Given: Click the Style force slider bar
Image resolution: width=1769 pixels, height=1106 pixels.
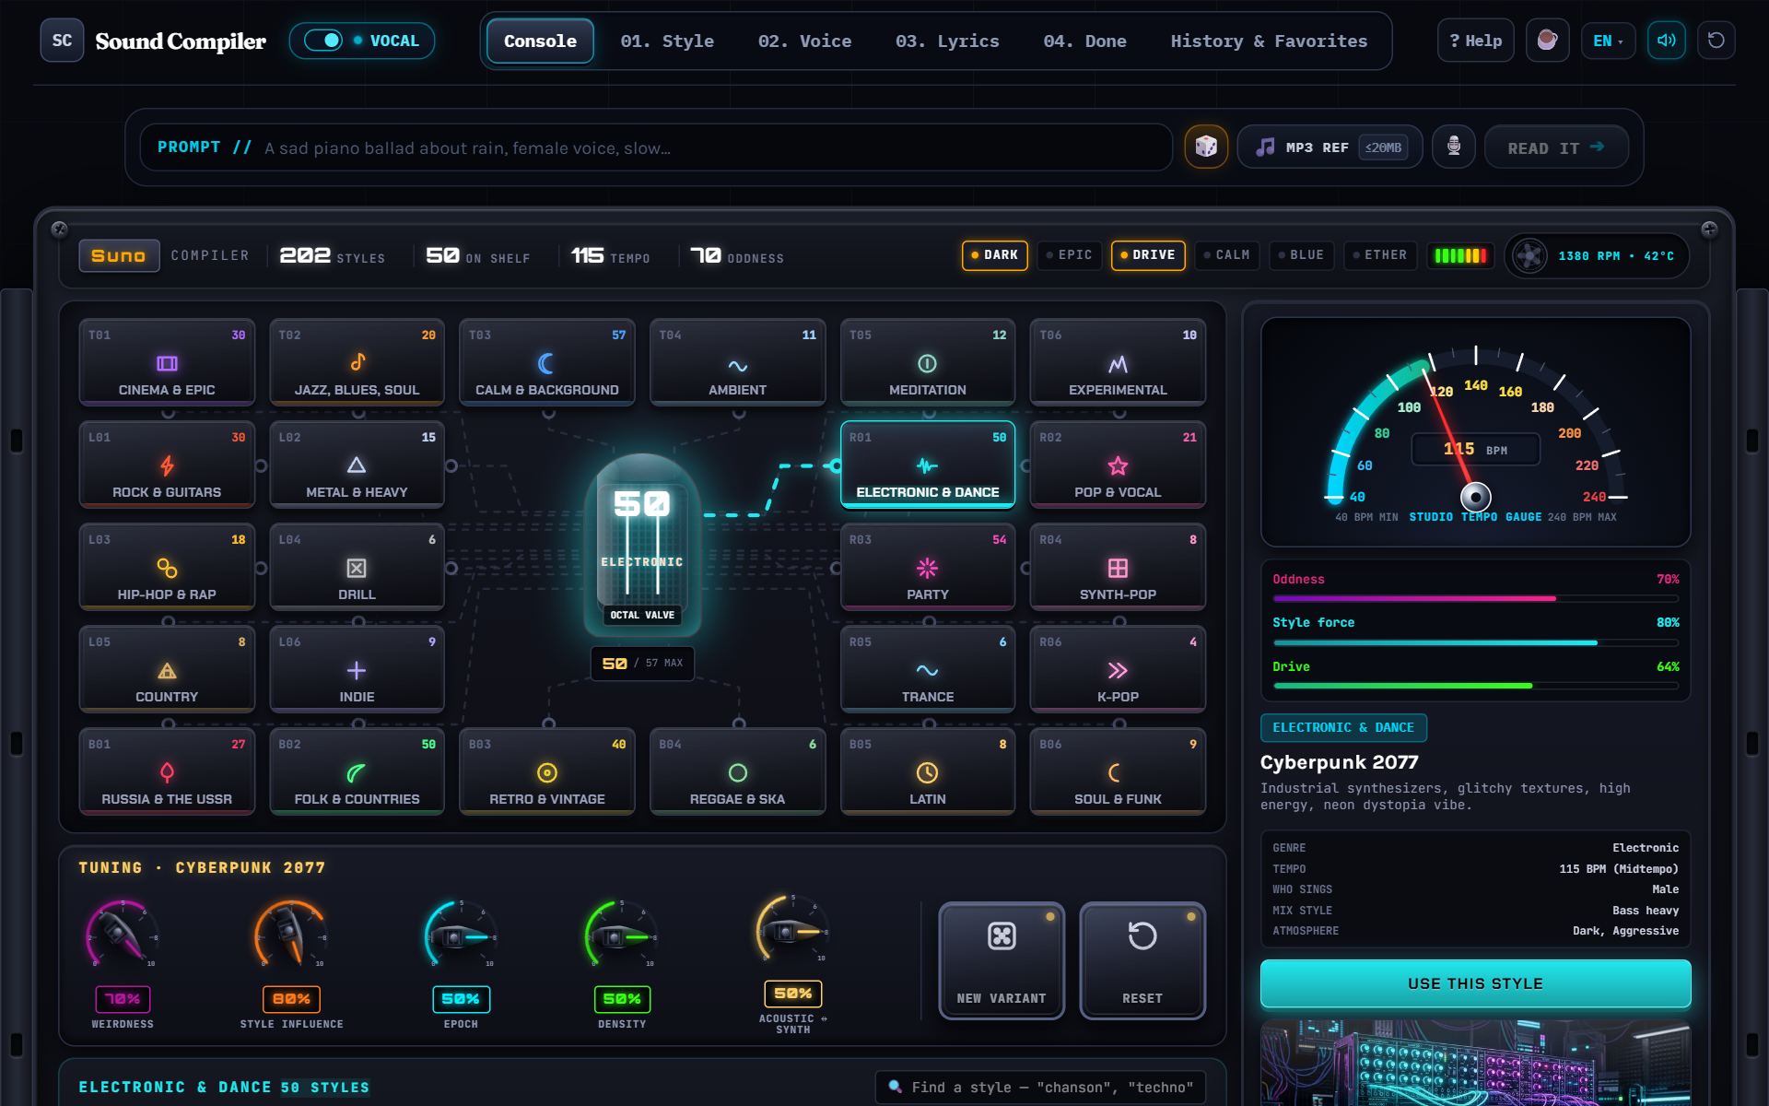Looking at the screenshot, I should pos(1475,642).
